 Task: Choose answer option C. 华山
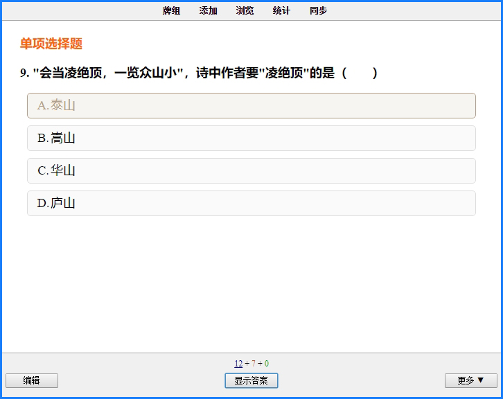point(251,170)
